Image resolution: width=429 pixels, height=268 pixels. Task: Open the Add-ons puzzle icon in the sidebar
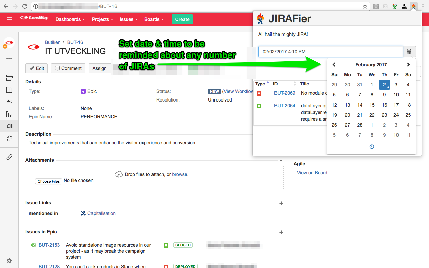pos(9,138)
